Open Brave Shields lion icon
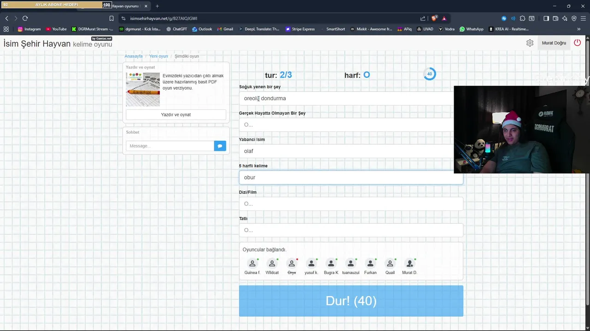Screen dimensions: 590x331 tap(434, 18)
